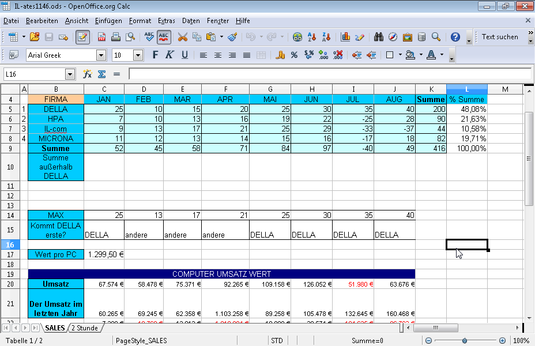Toggle Align Left

[204, 55]
